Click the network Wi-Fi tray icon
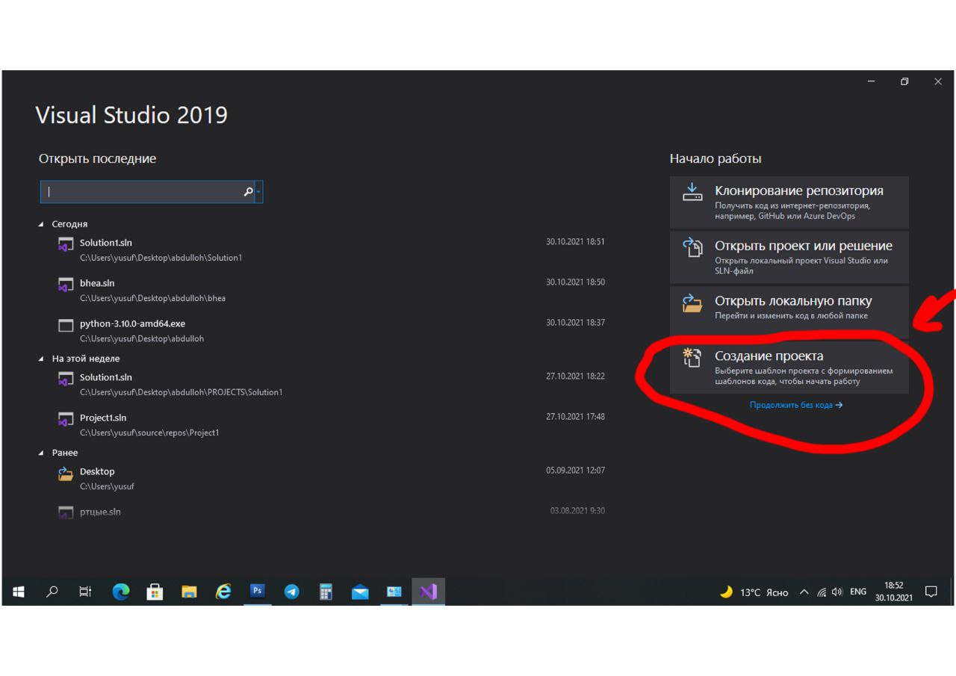The height and width of the screenshot is (676, 956). 822,592
